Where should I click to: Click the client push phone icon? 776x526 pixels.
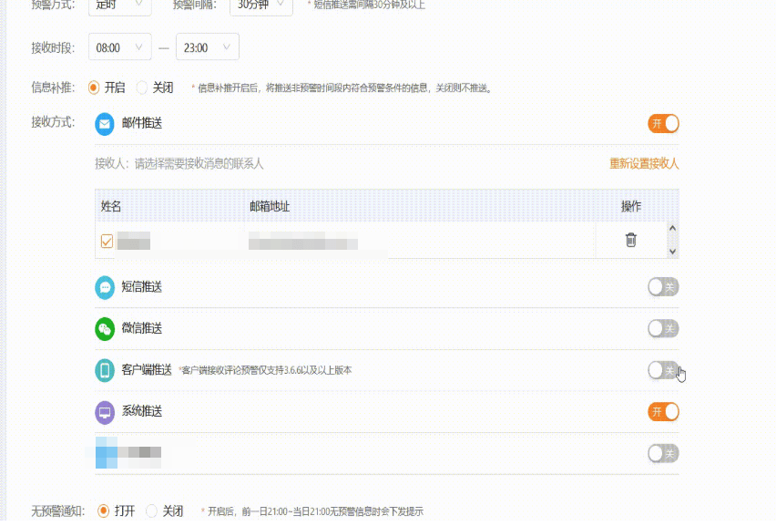(105, 370)
